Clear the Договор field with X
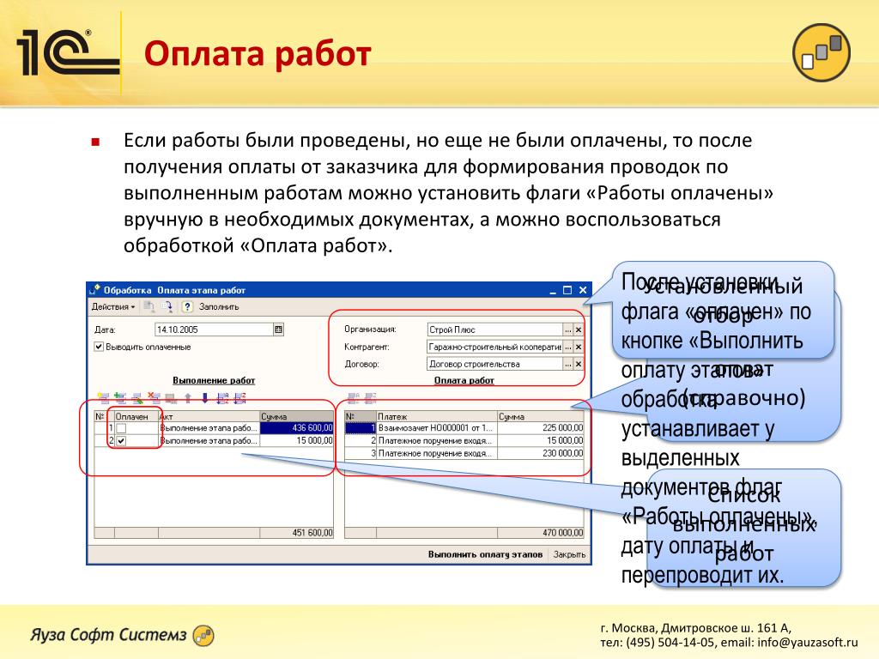The width and height of the screenshot is (879, 659). tap(579, 364)
